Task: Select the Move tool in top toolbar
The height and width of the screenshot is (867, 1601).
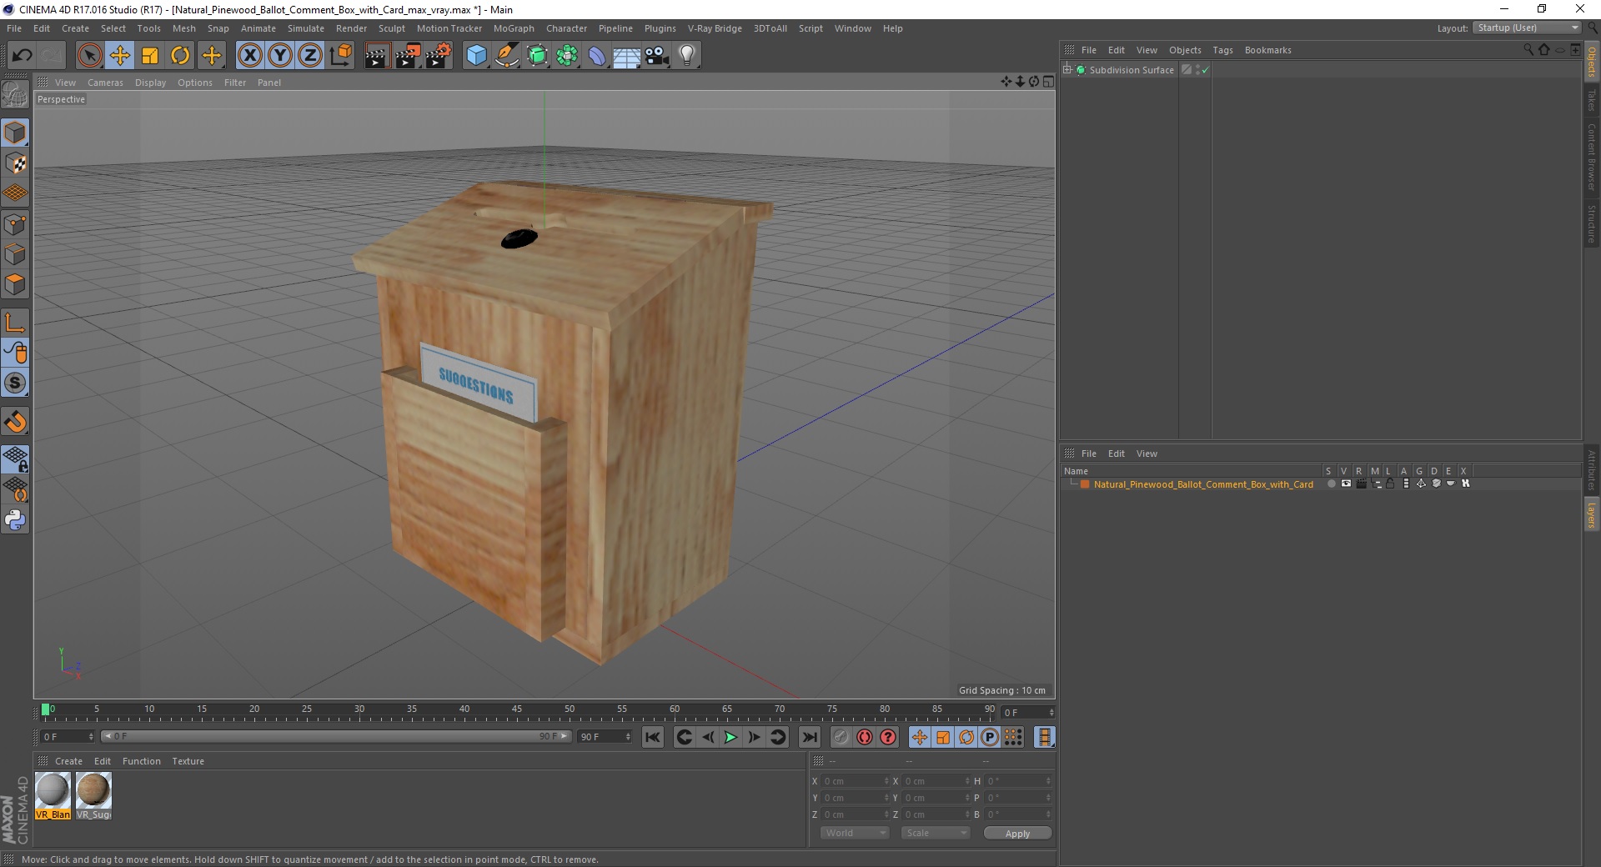Action: 119,56
